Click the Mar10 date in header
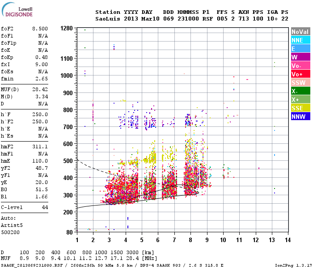The height and width of the screenshot is (268, 313). point(150,19)
